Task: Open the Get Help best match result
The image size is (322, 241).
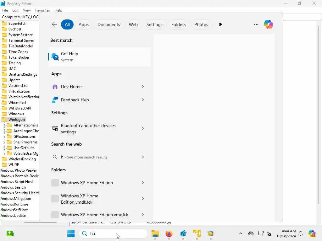Action: point(99,57)
